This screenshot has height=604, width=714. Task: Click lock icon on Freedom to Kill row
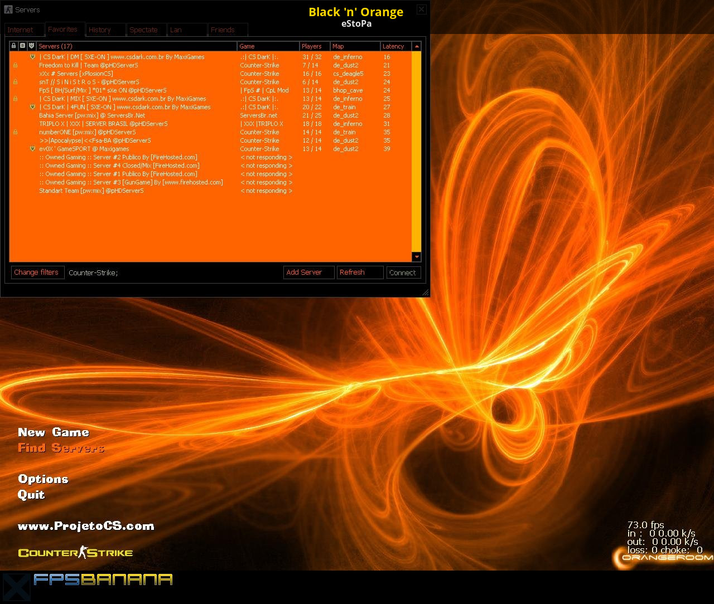[x=15, y=65]
